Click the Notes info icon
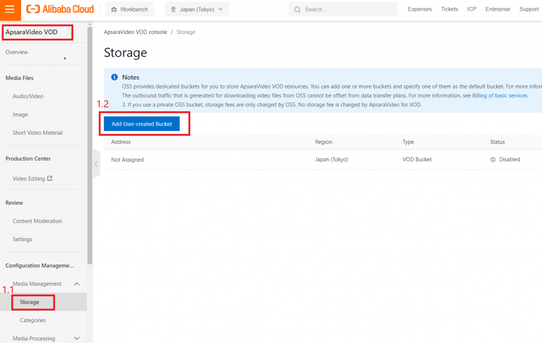Viewport: 542px width, 343px height. [x=114, y=77]
